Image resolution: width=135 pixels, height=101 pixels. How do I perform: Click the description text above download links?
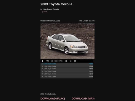point(48,94)
